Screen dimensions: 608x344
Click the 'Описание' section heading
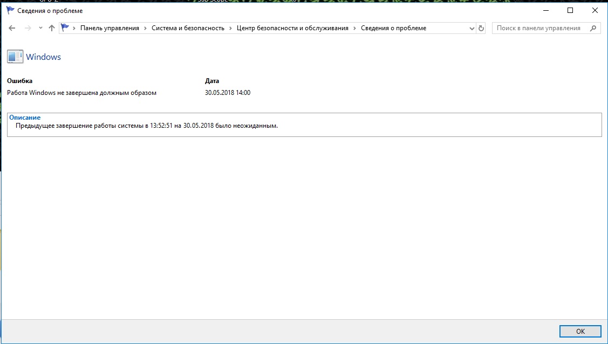25,118
